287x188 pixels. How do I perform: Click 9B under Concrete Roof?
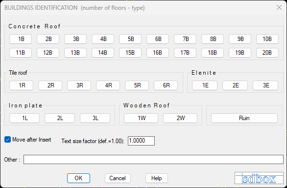(x=240, y=39)
